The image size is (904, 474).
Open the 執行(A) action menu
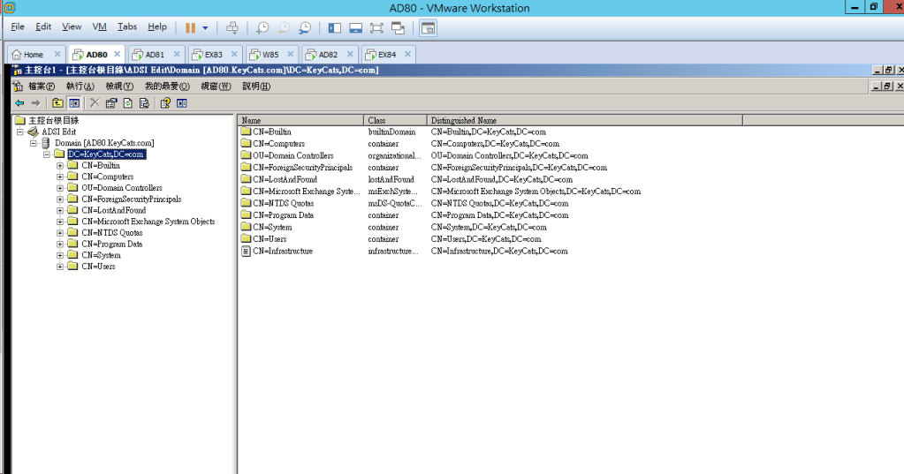(80, 86)
